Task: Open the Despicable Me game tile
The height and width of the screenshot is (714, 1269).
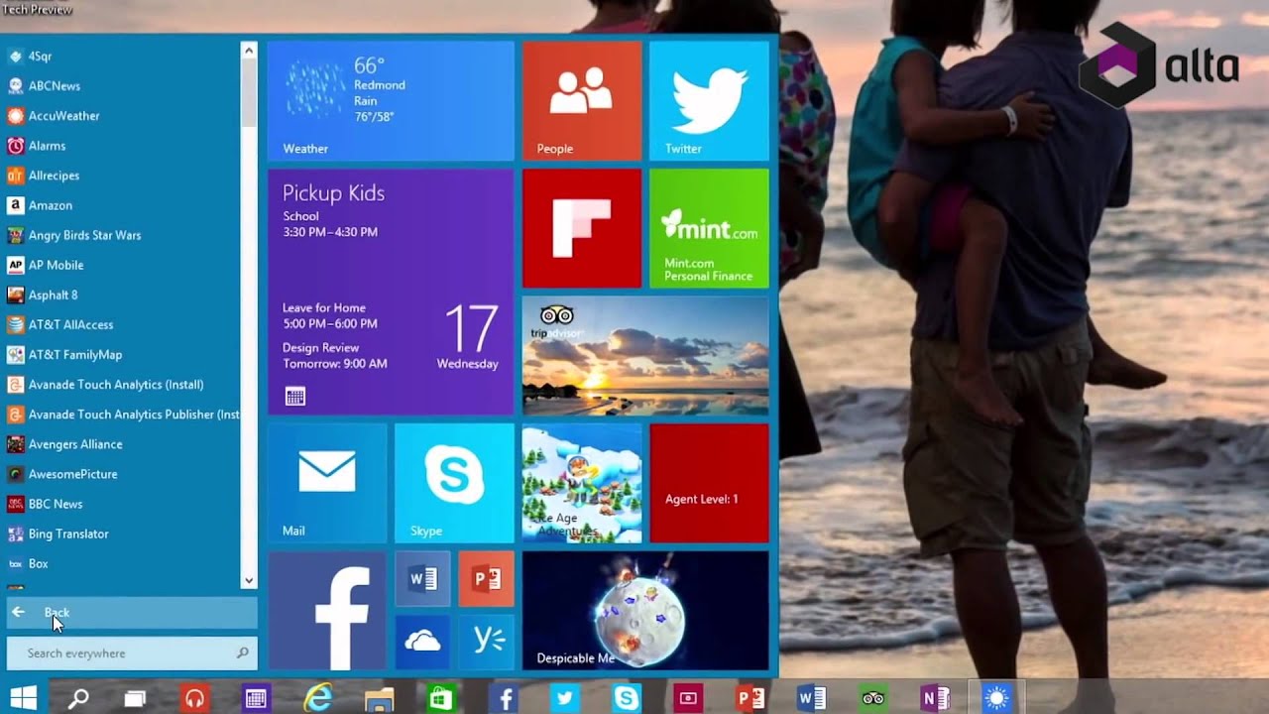Action: (x=645, y=610)
